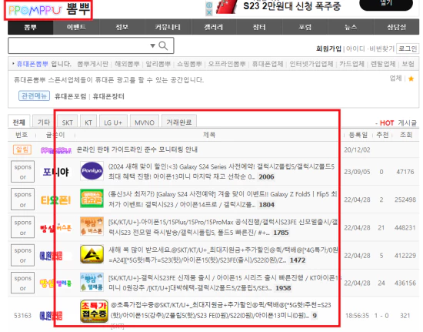This screenshot has height=332, width=423.
Task: Open the 갤러리 menu item
Action: (213, 27)
